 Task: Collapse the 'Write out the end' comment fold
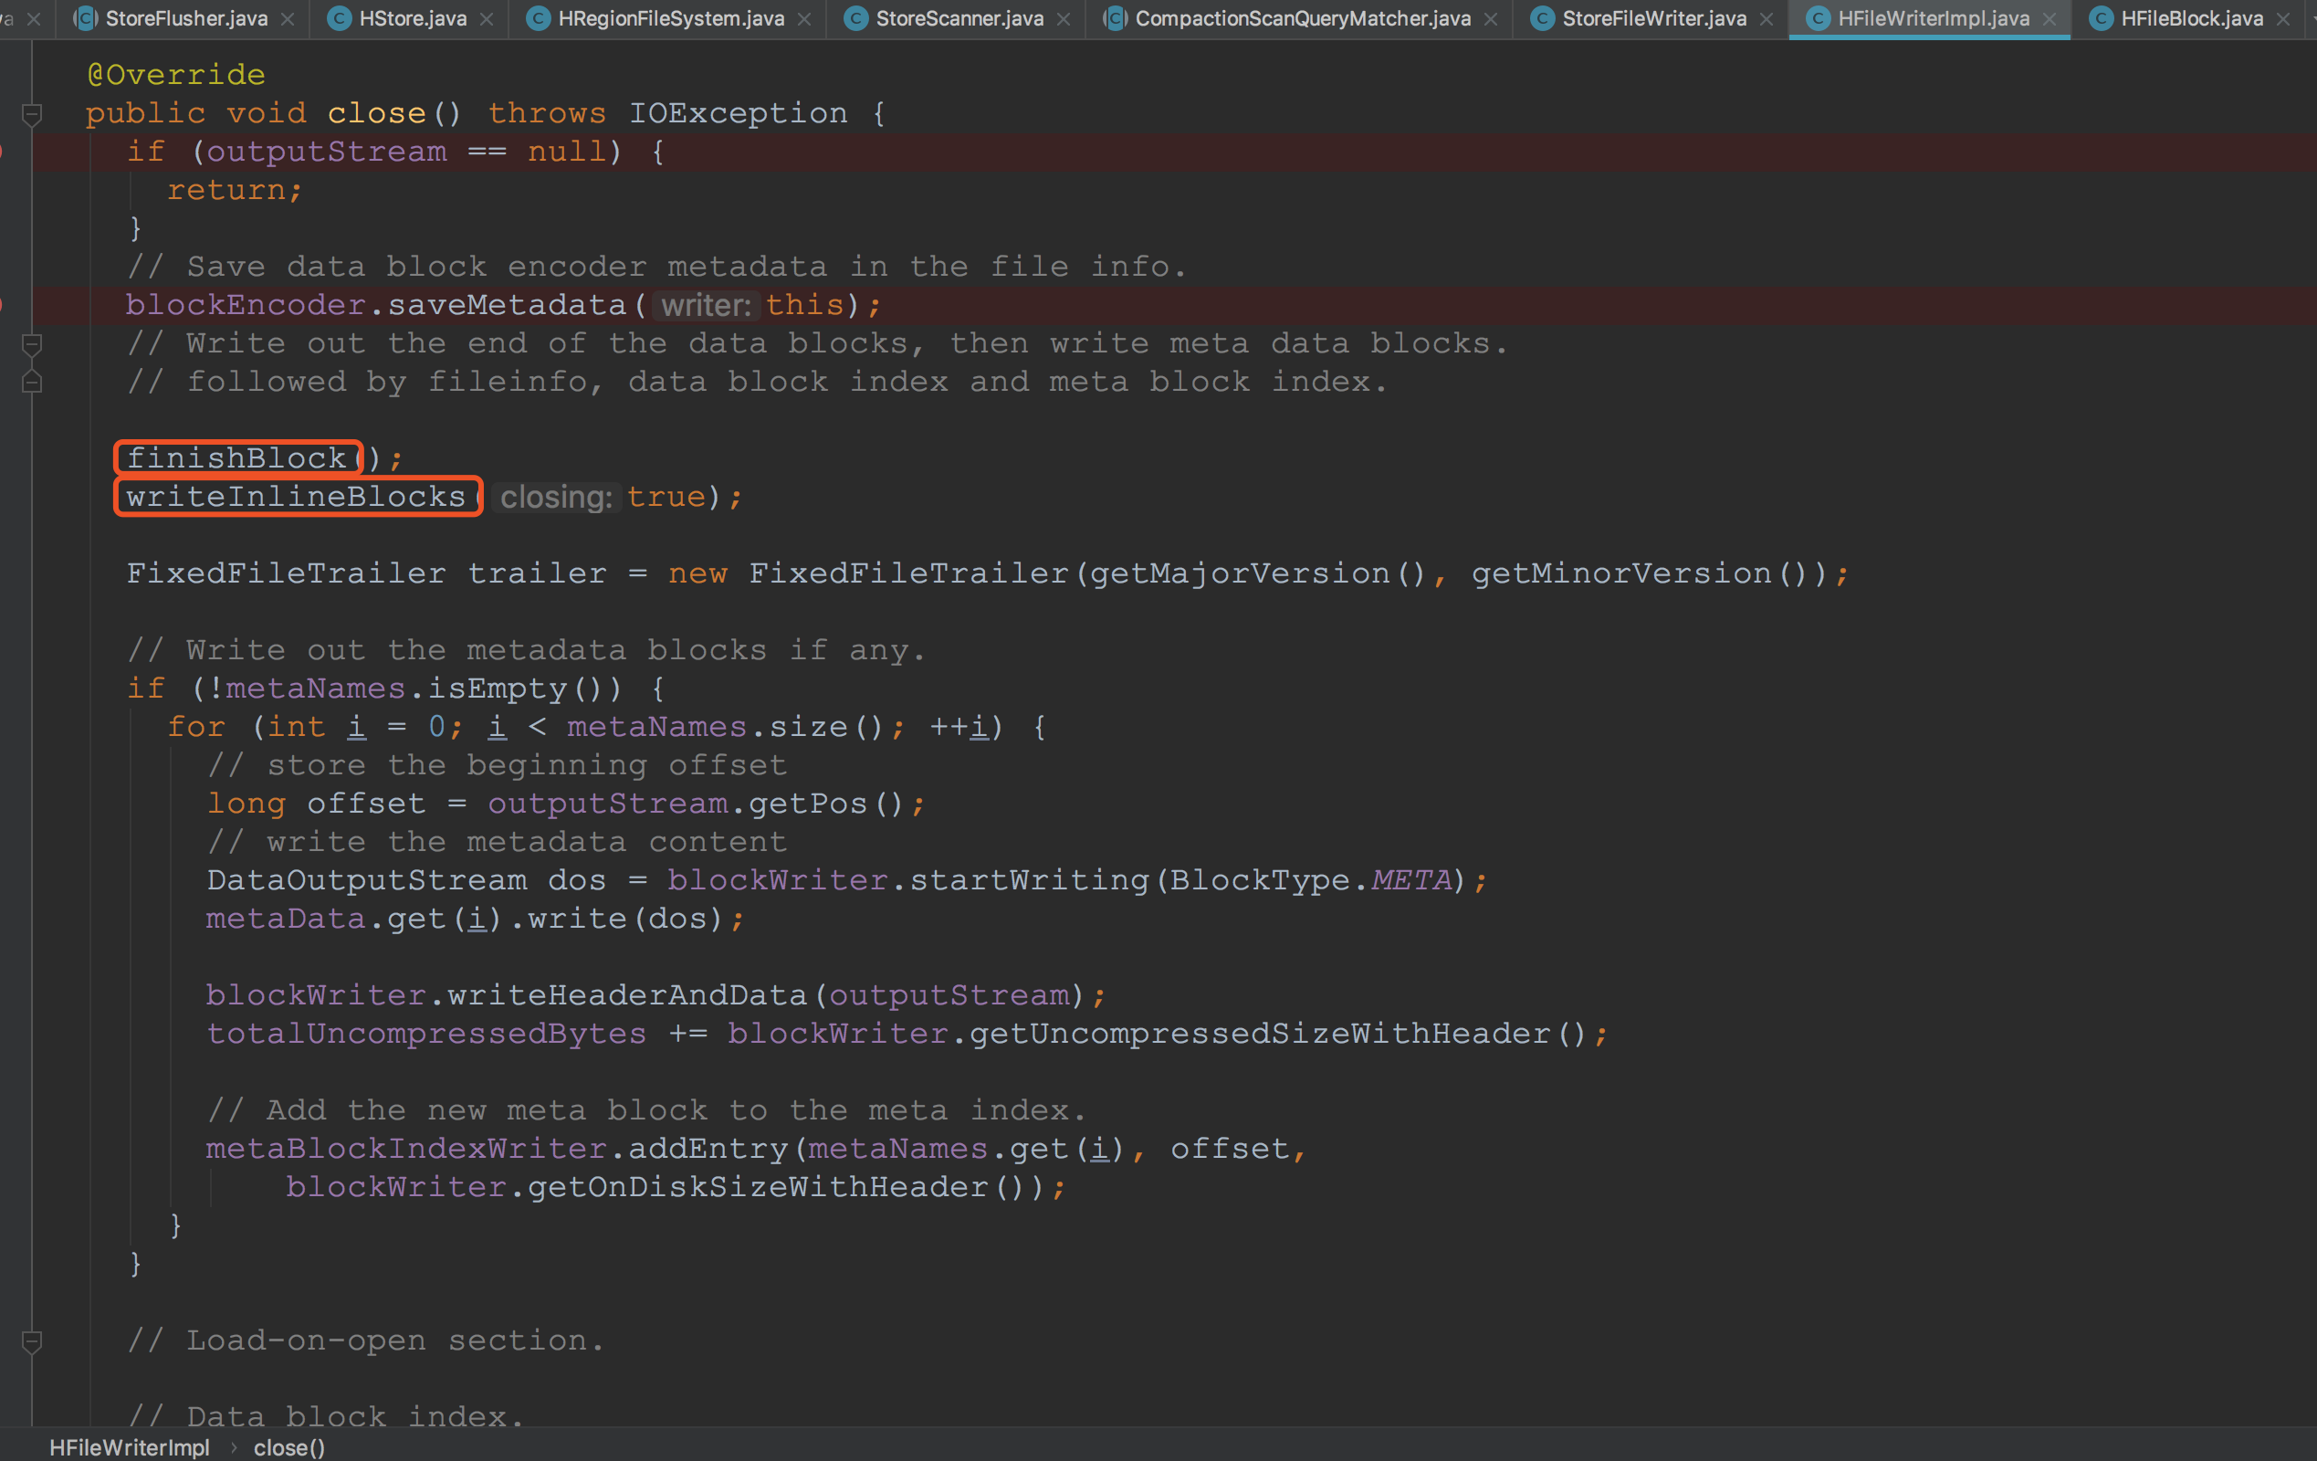pyautogui.click(x=32, y=343)
